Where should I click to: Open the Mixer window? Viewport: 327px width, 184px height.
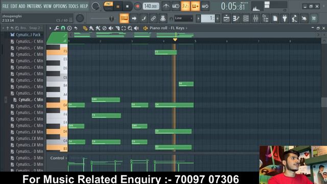255,18
